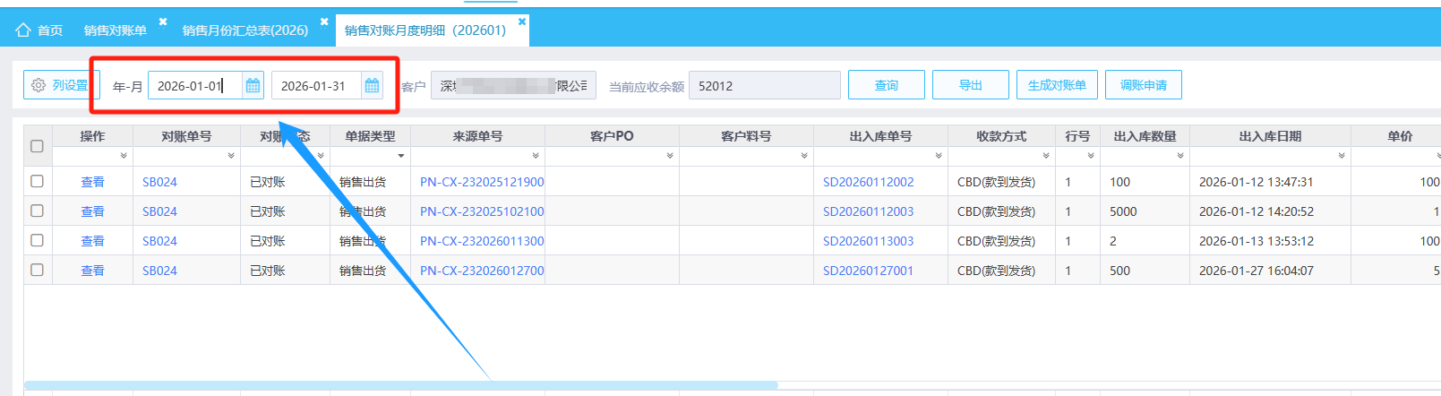Open the 来源单号 column filter dropdown

536,156
